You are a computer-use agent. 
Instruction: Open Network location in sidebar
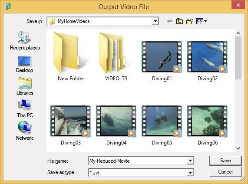[x=25, y=131]
